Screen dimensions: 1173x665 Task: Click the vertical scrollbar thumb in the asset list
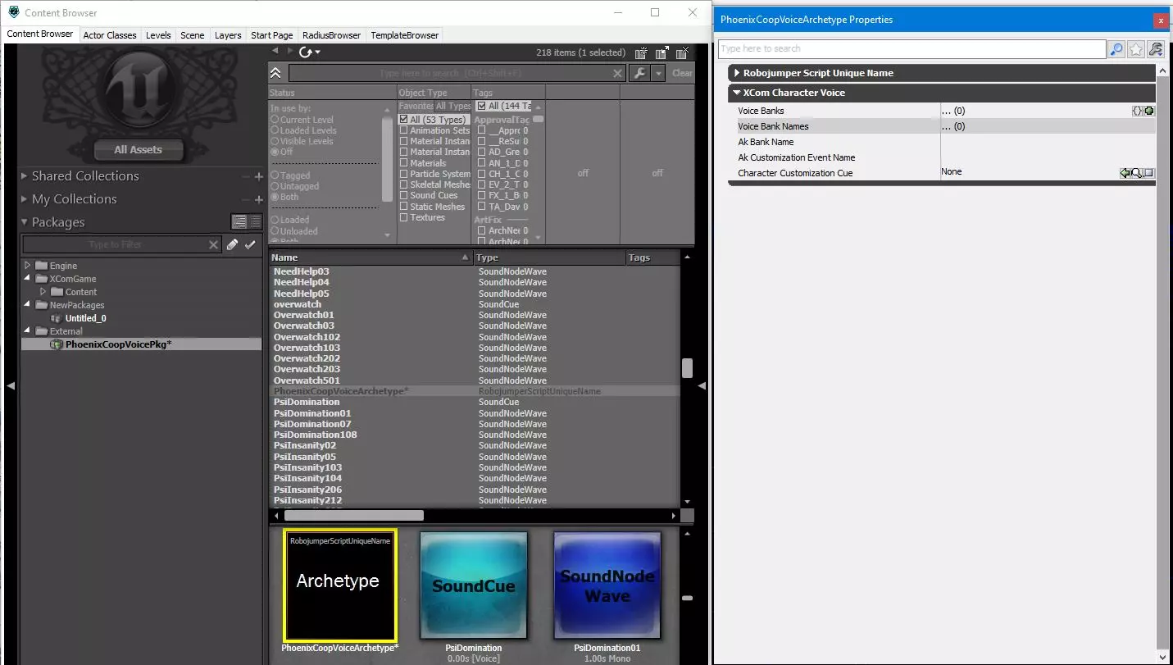[x=687, y=368]
